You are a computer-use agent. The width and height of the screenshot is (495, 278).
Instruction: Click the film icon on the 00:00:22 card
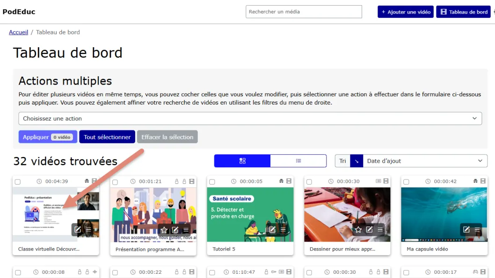point(192,272)
